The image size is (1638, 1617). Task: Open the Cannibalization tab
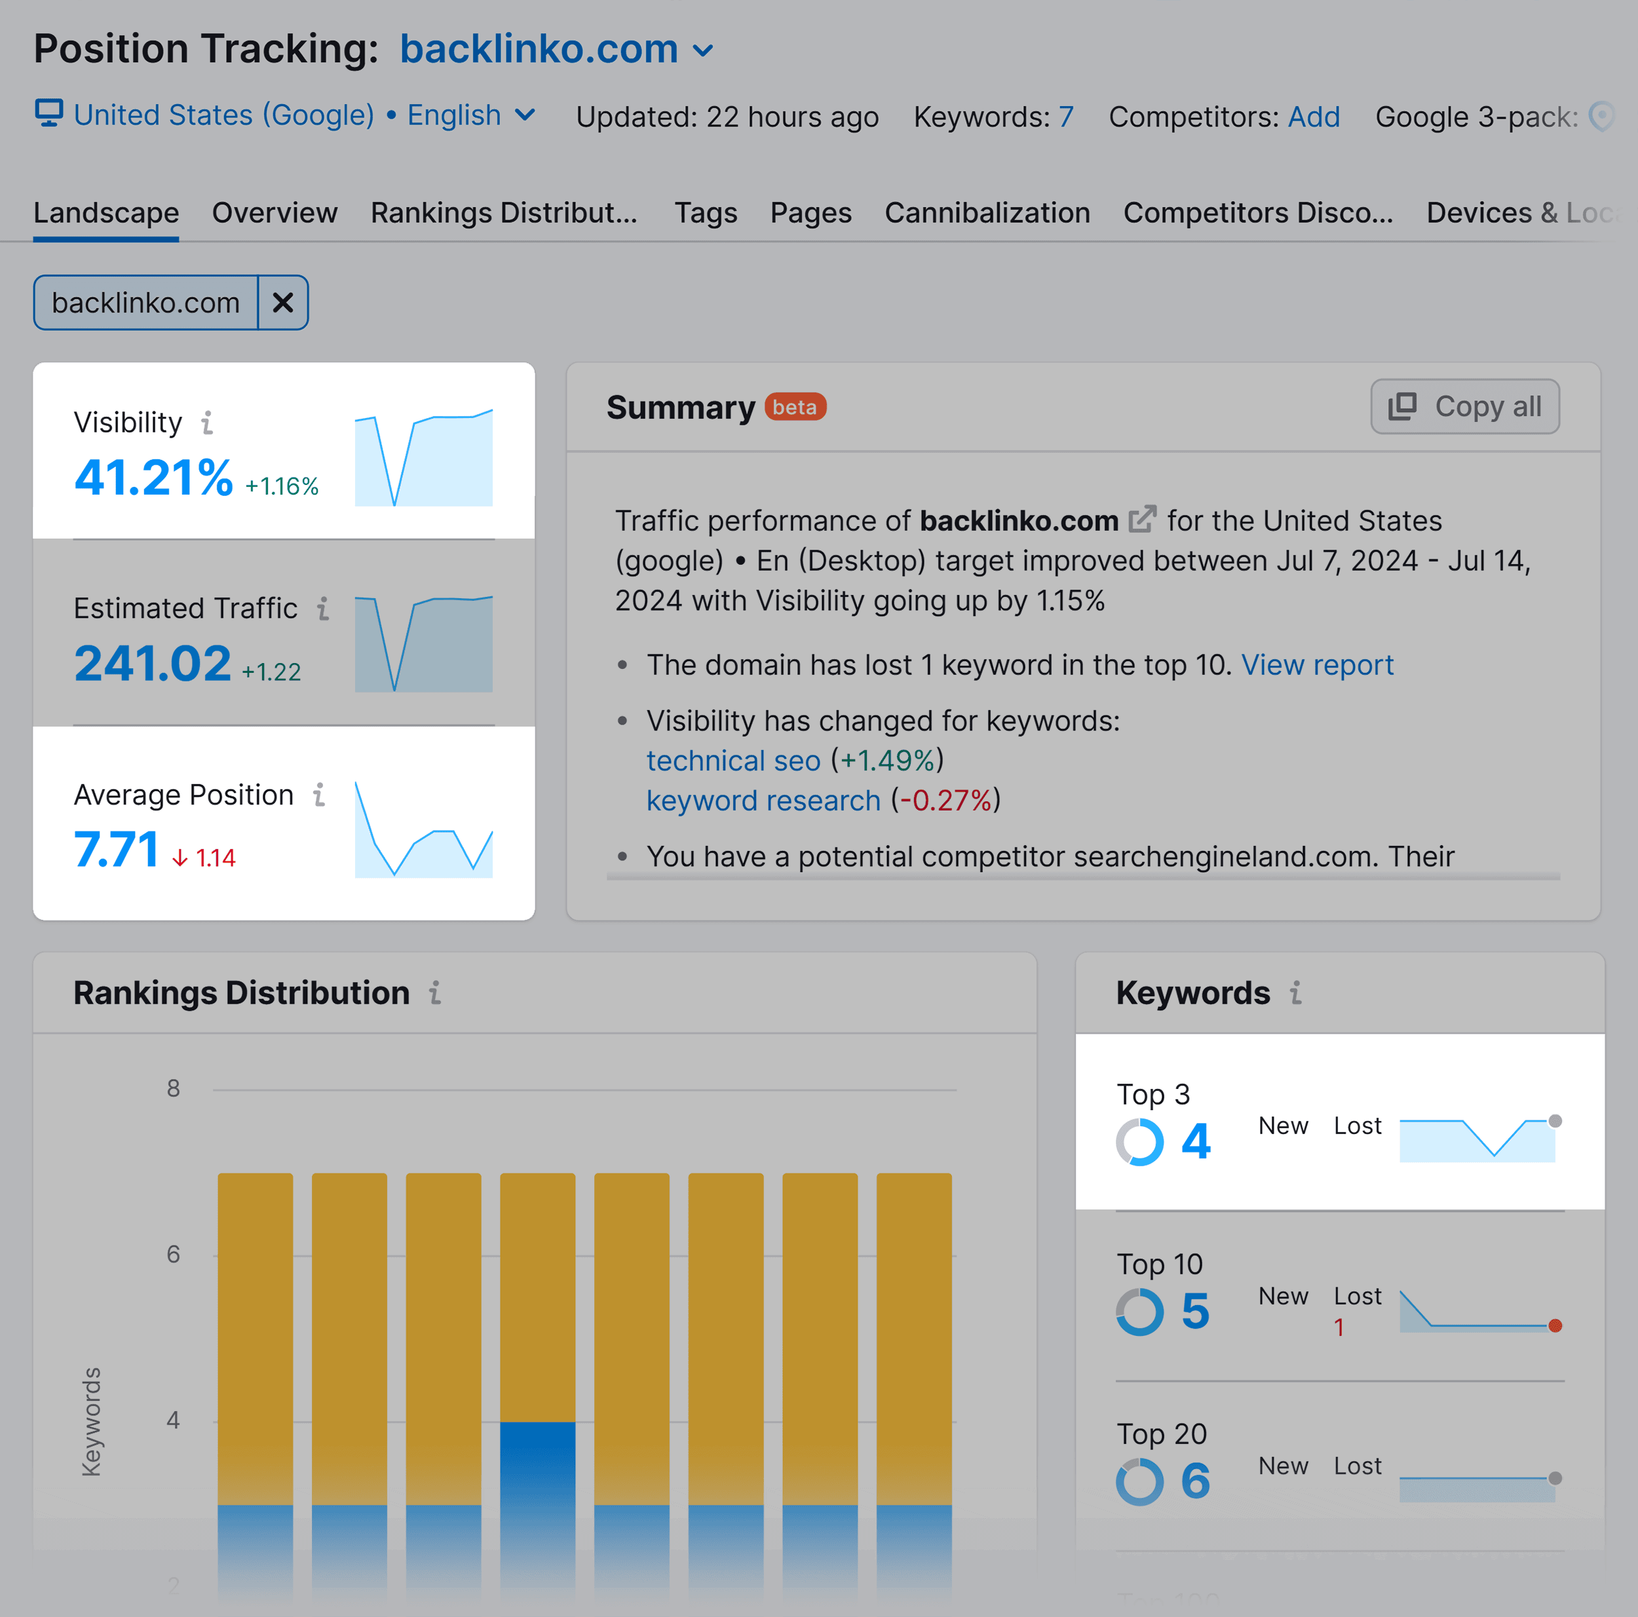(x=987, y=212)
